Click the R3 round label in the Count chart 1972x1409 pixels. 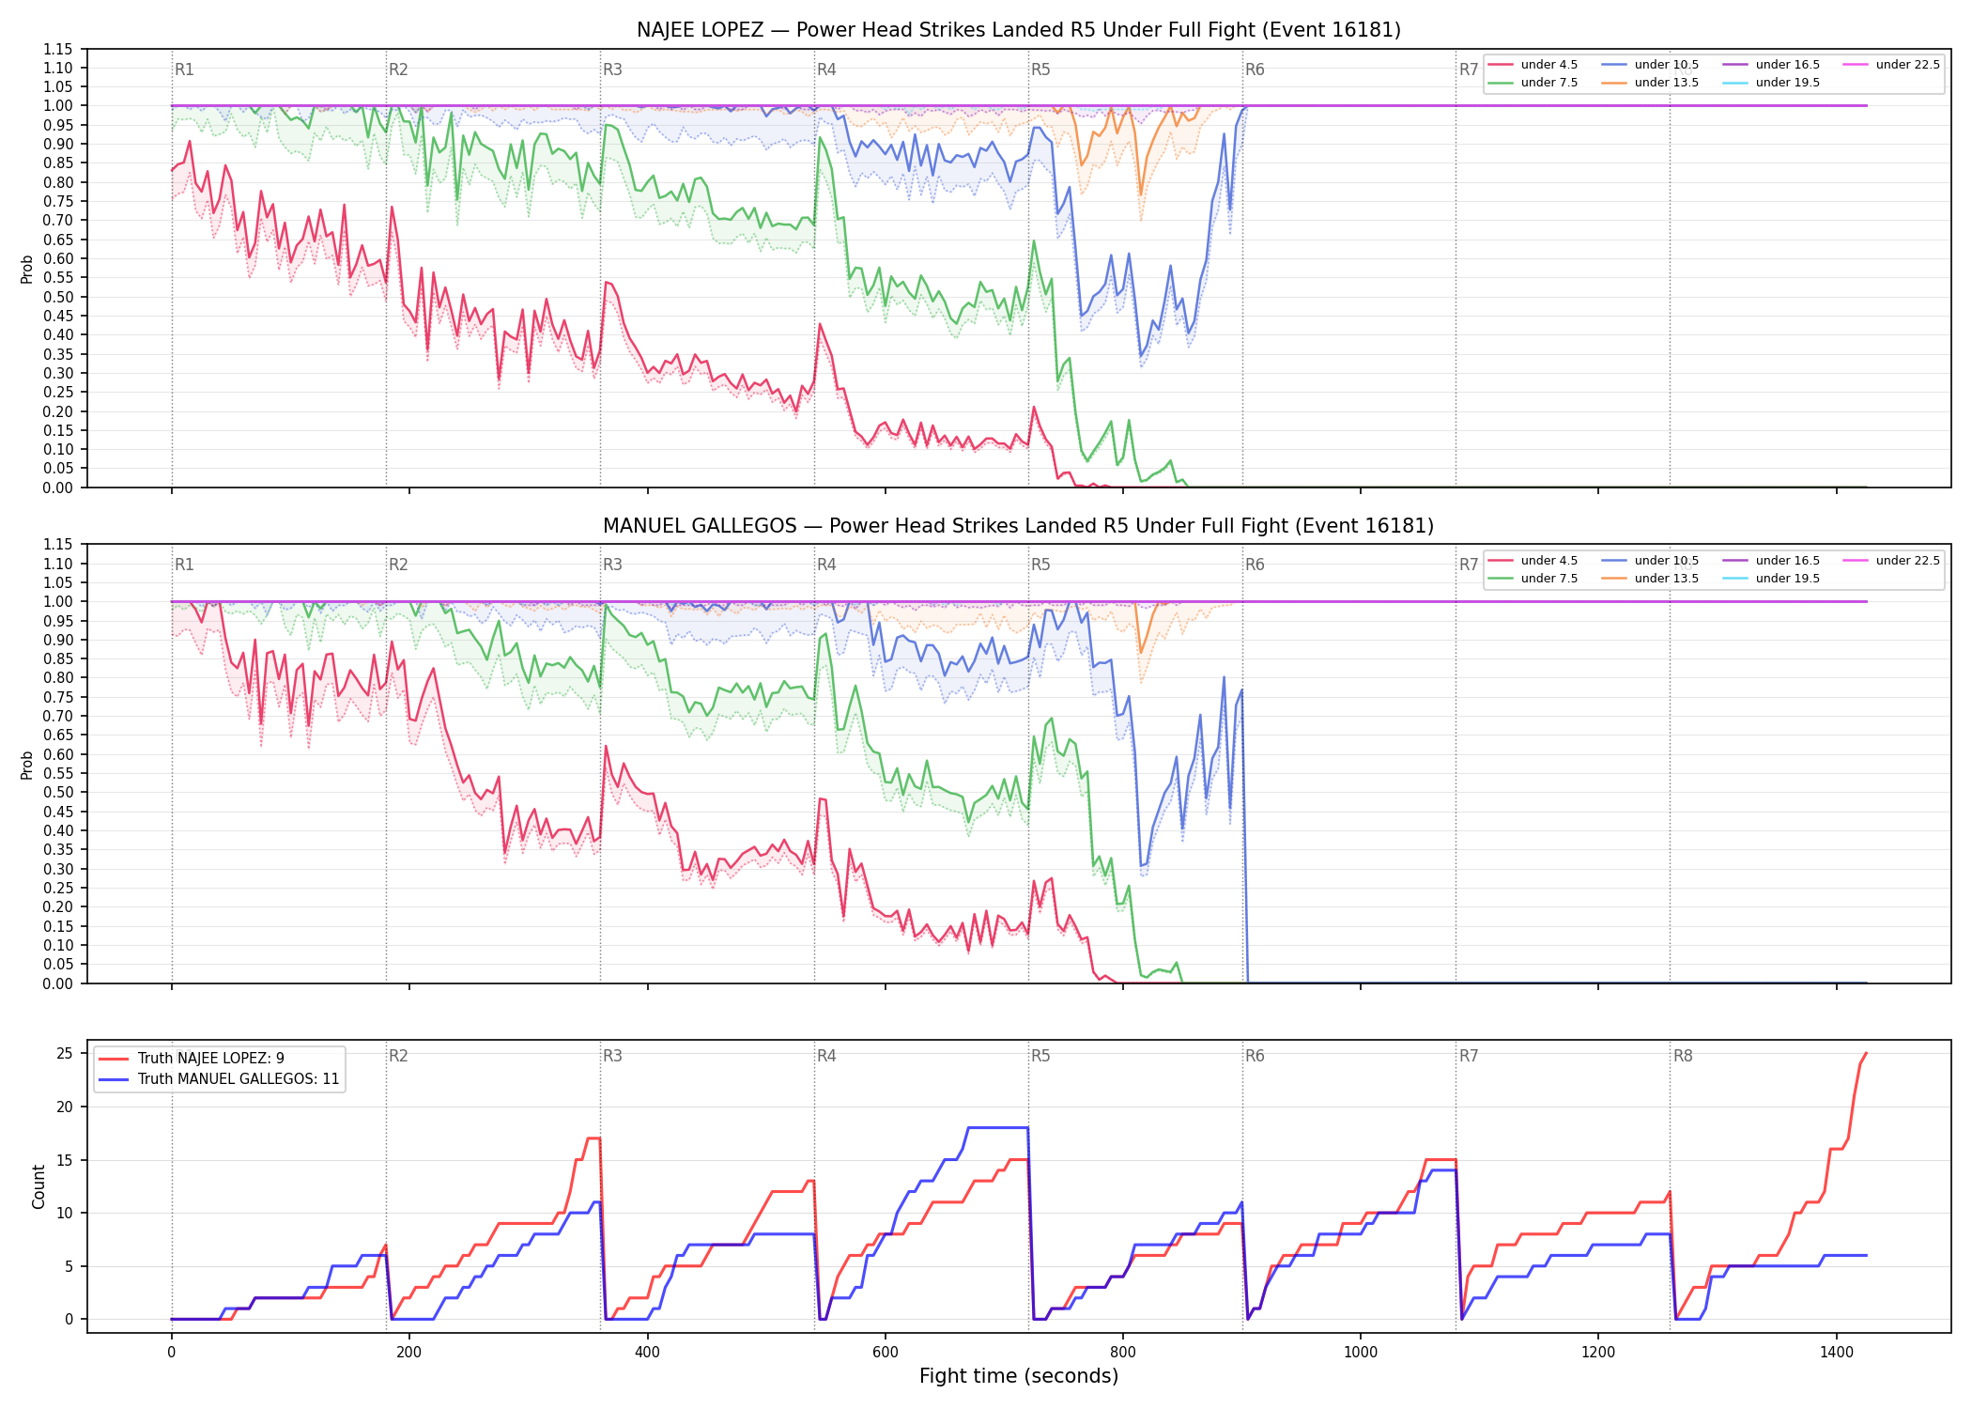coord(612,1056)
